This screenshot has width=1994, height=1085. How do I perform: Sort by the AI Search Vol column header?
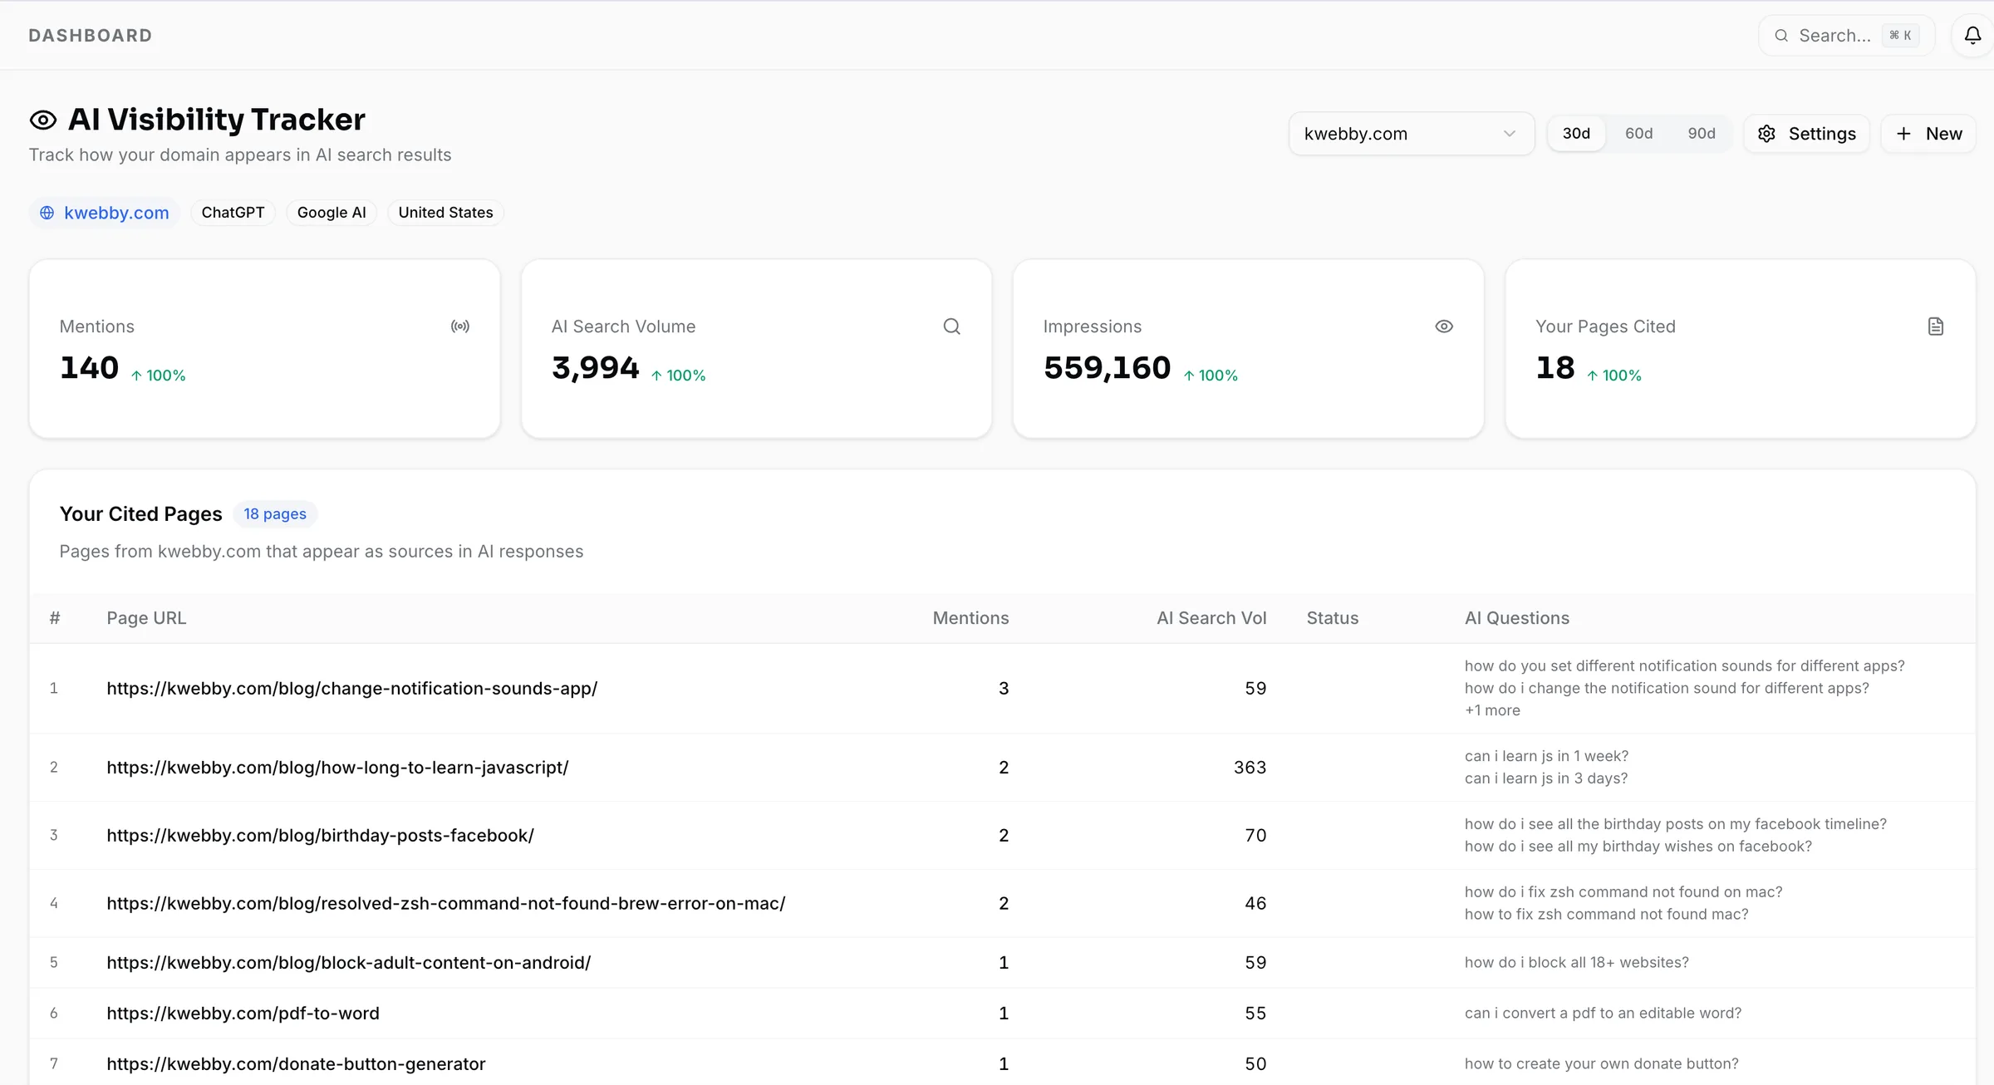[1211, 618]
